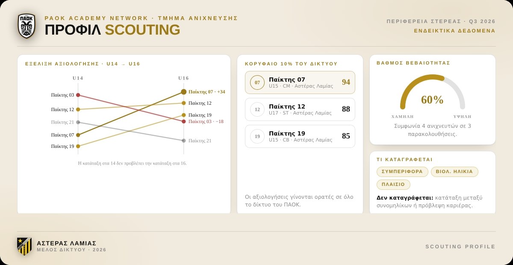Click the Παίκτης 03 · −18 label
The image size is (513, 265).
pyautogui.click(x=206, y=121)
